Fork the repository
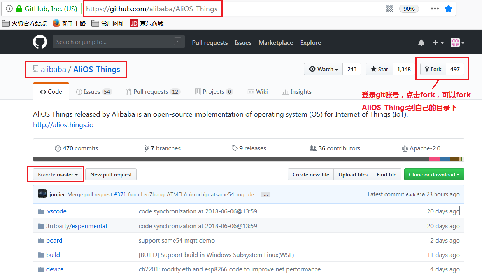This screenshot has height=276, width=482. (433, 69)
